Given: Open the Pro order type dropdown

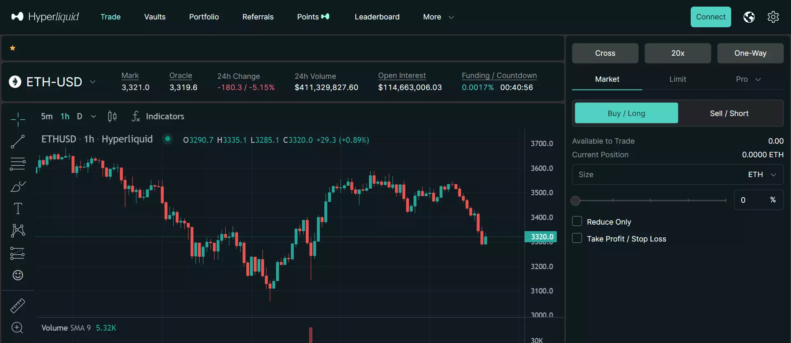Looking at the screenshot, I should (x=748, y=79).
